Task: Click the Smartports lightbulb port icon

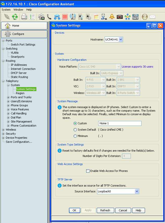Action: 81,17
